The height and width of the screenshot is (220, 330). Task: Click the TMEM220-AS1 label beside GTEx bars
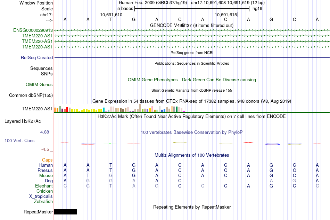[37, 109]
